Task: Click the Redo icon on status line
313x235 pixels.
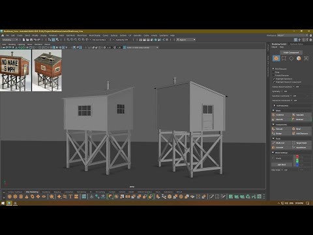Action: 39,40
